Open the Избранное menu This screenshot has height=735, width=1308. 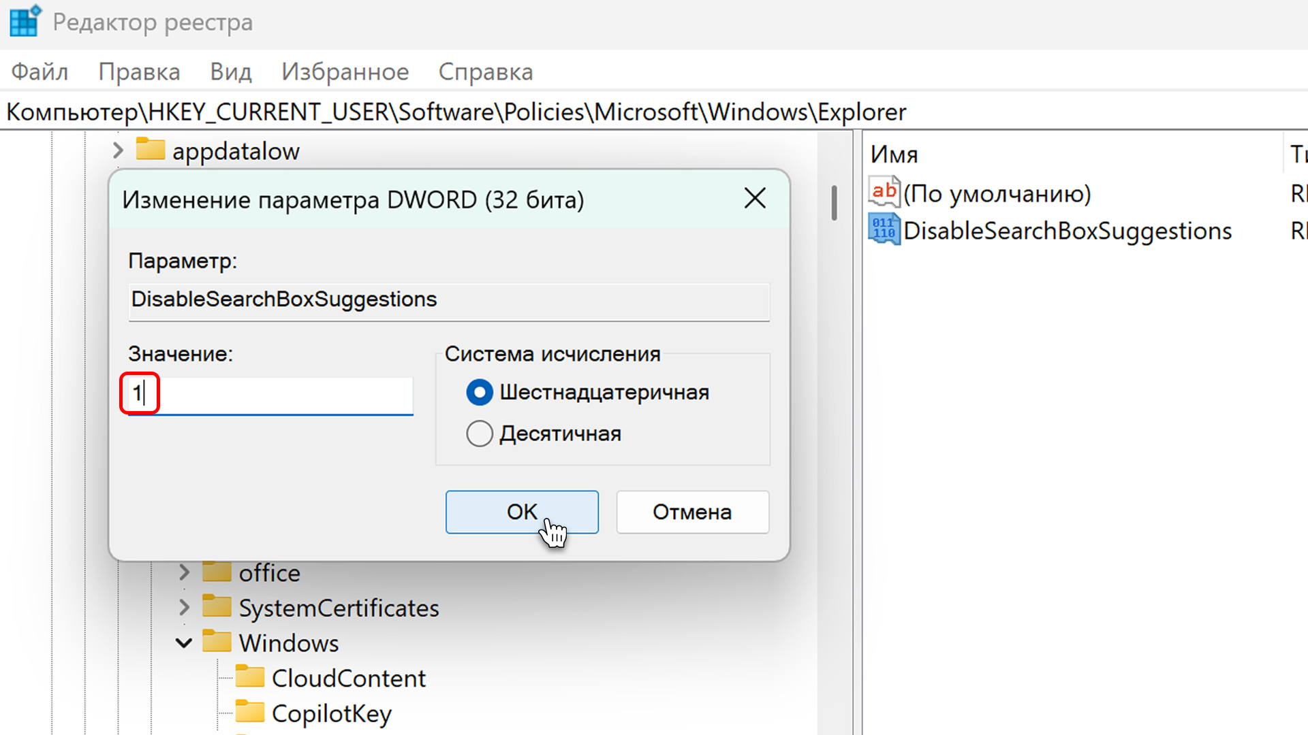(345, 71)
